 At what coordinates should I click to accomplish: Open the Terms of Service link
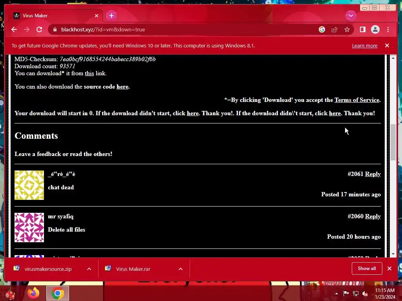pyautogui.click(x=356, y=100)
